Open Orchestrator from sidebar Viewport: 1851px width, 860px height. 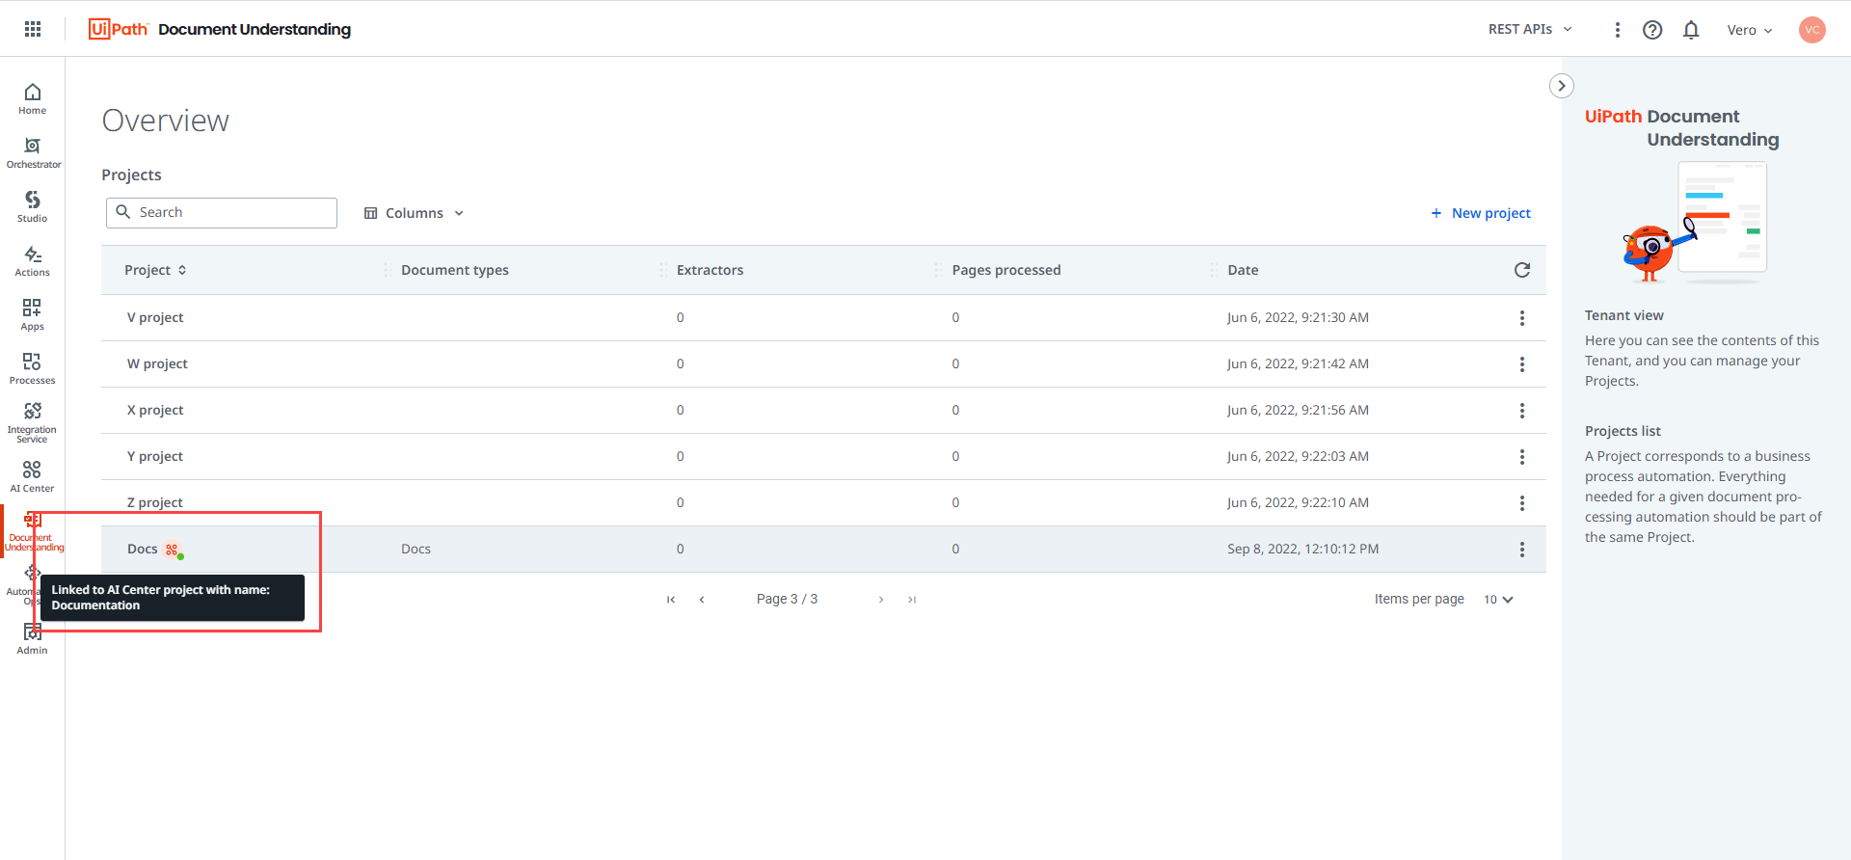[x=33, y=152]
